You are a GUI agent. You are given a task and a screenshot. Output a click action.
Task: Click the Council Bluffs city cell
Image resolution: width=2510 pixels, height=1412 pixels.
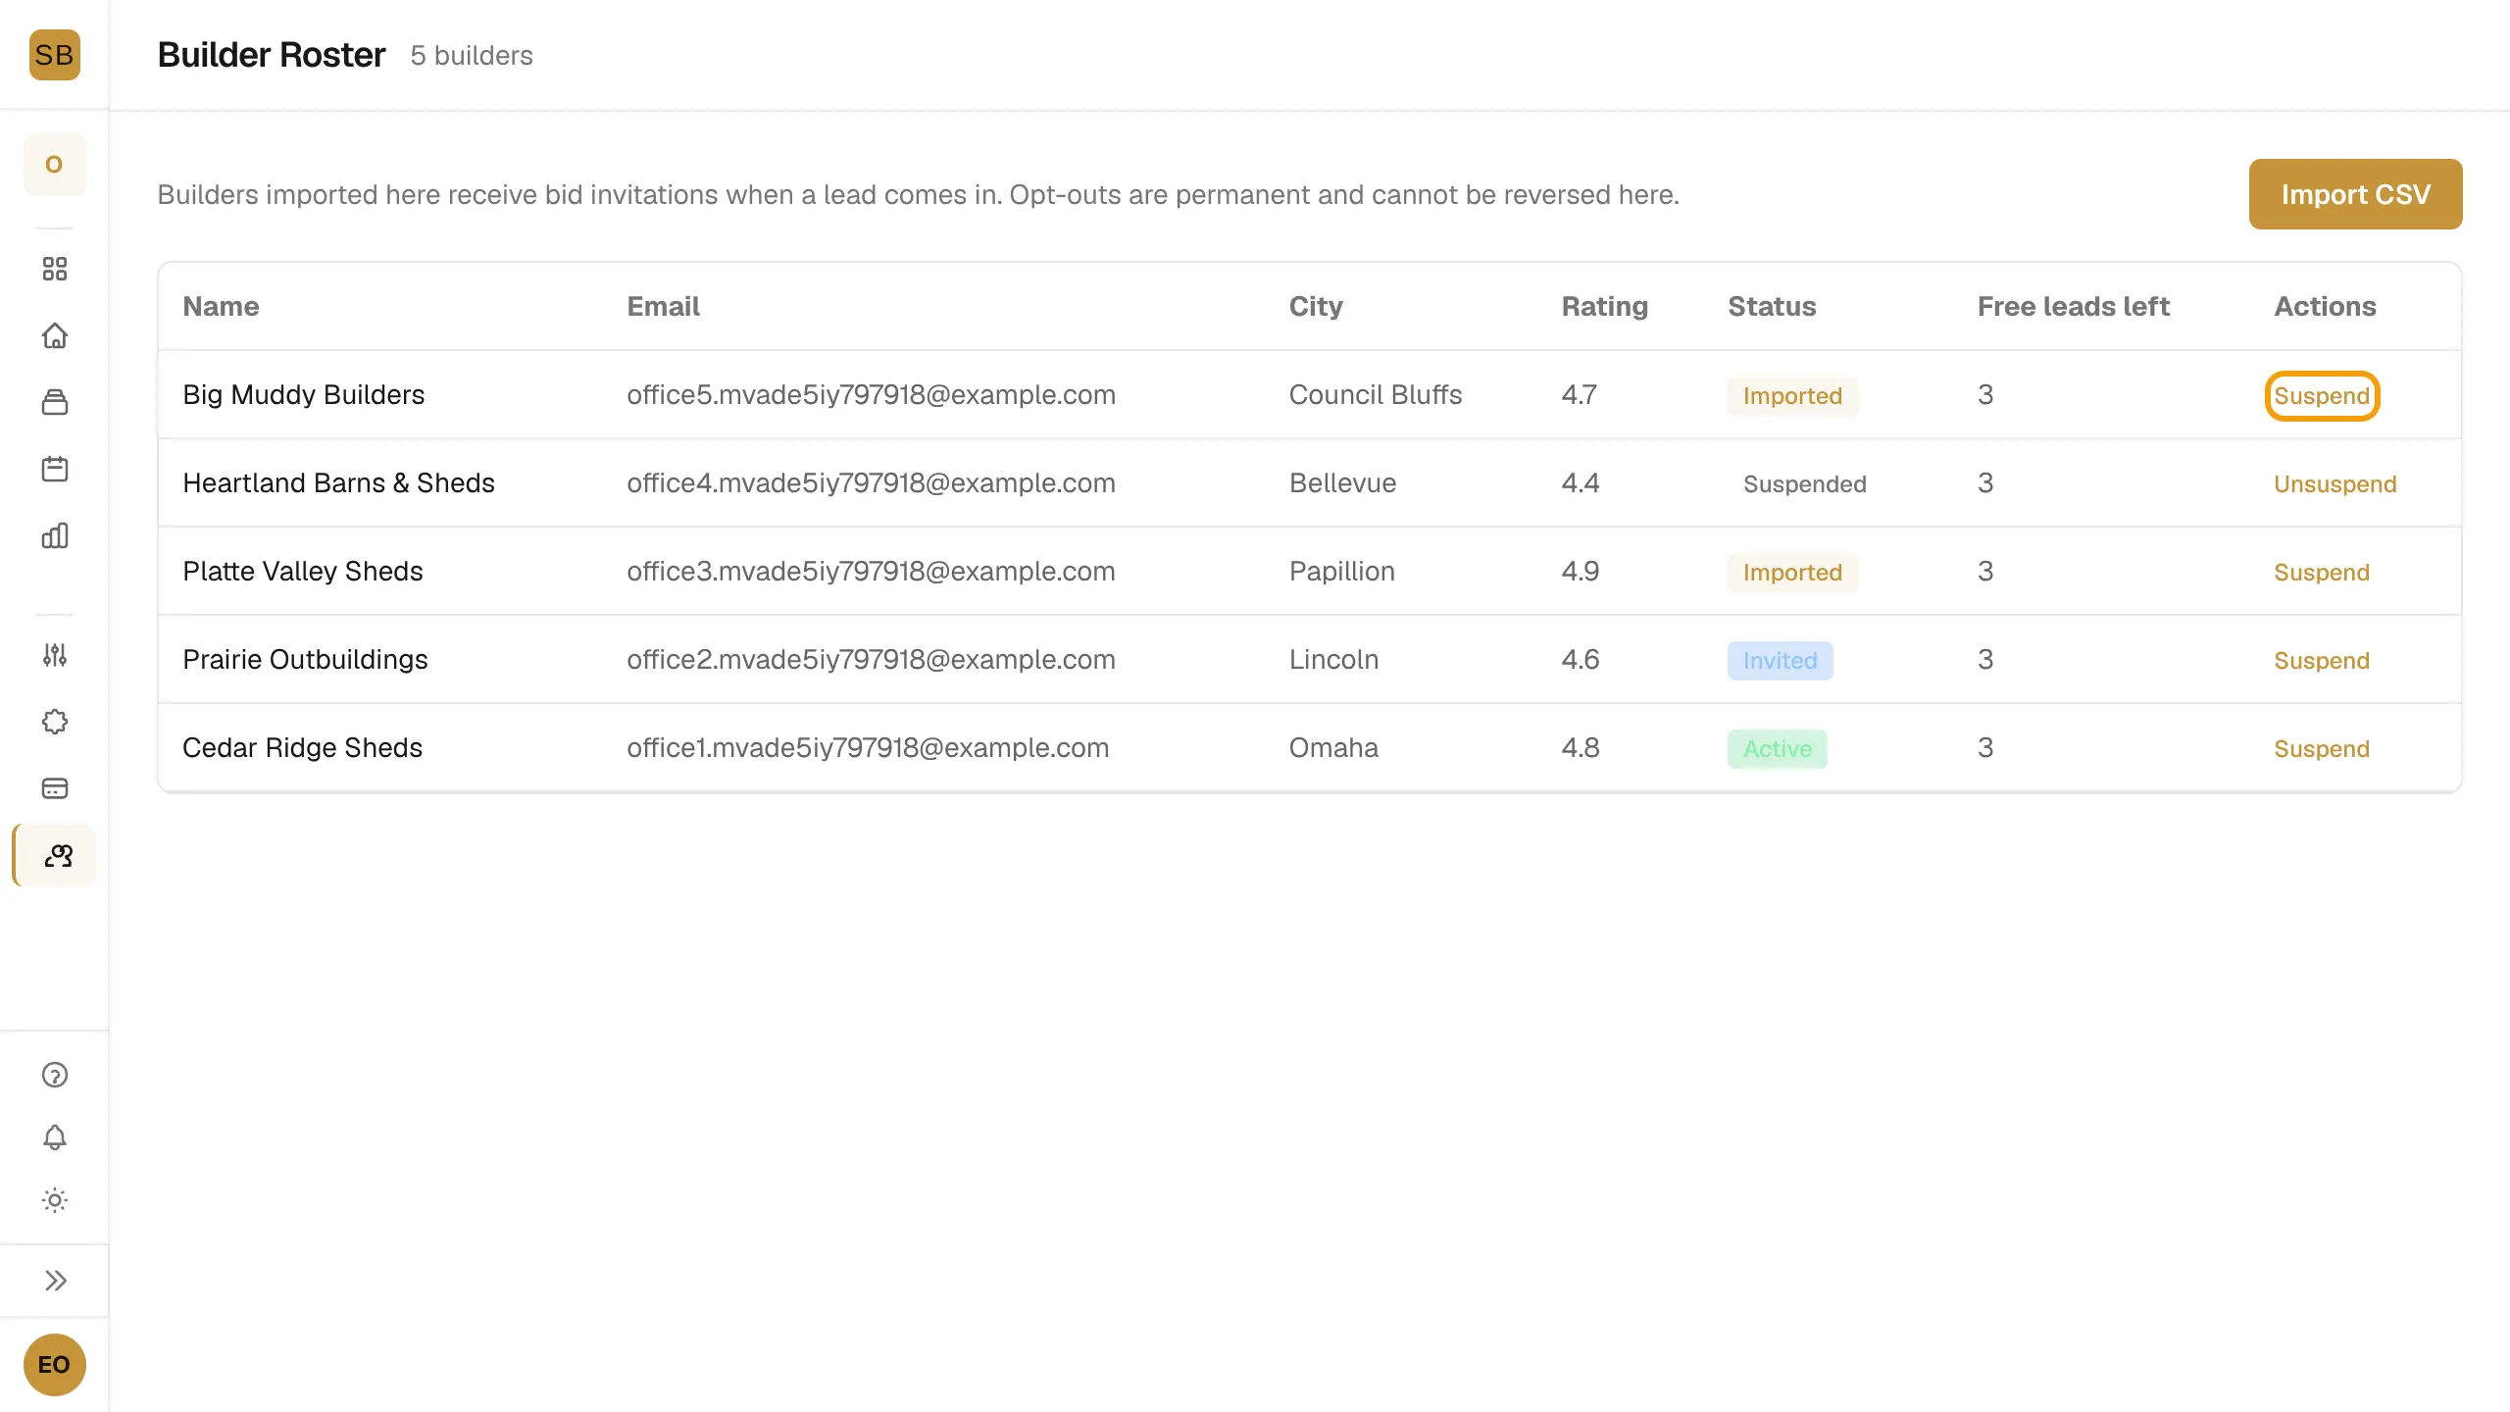[1375, 394]
